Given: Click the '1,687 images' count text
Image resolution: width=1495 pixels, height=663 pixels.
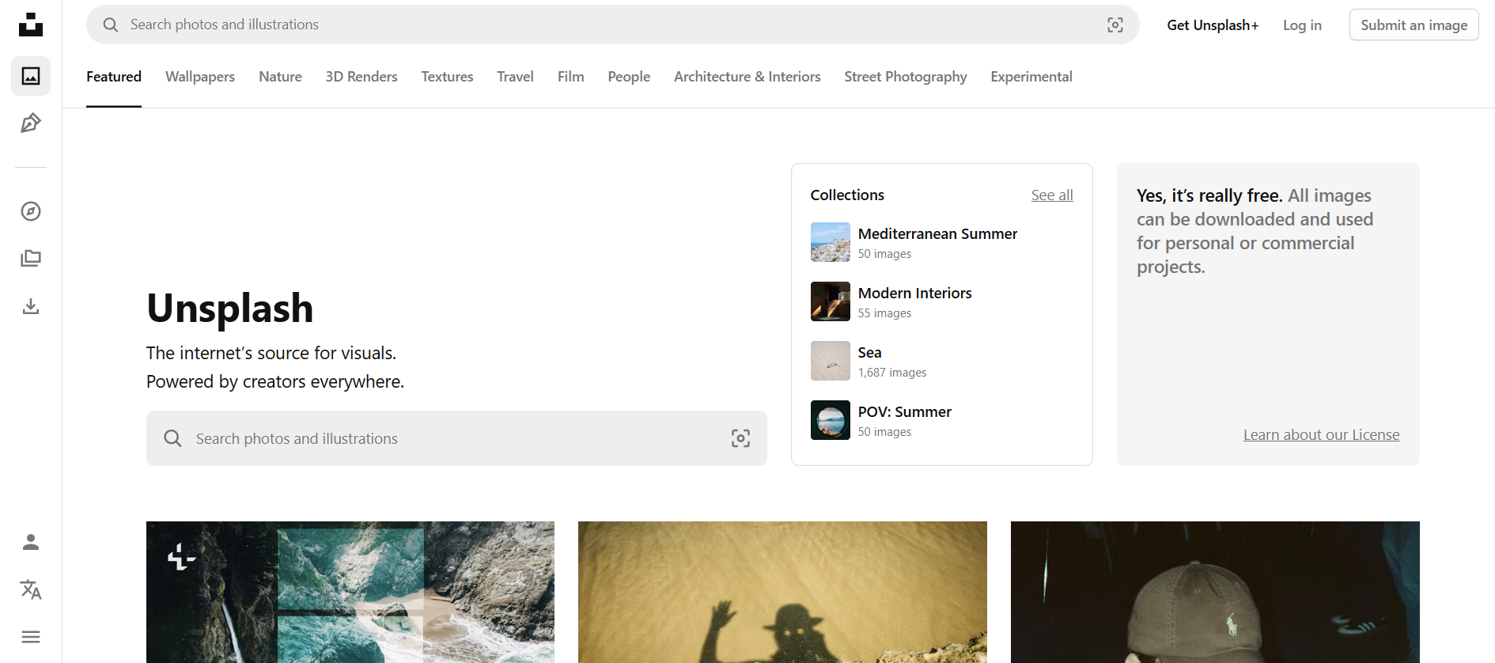Looking at the screenshot, I should (891, 373).
